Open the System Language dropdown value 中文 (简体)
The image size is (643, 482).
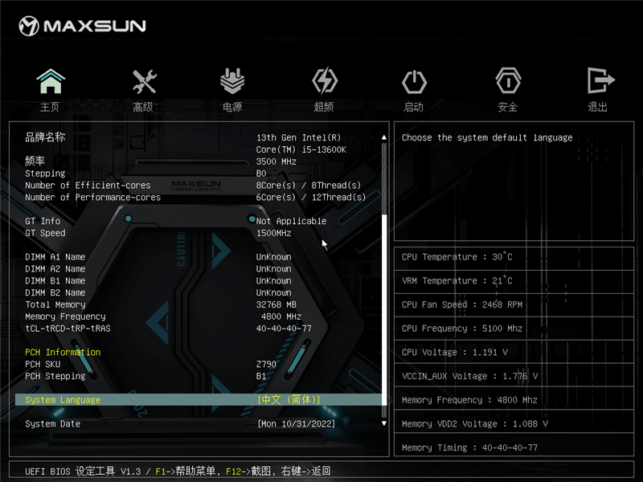coord(289,399)
